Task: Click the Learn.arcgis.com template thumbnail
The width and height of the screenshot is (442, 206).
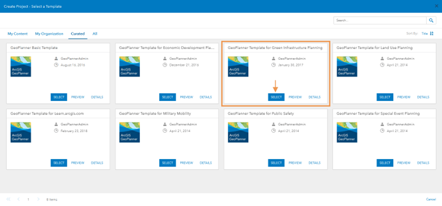Action: click(21, 132)
